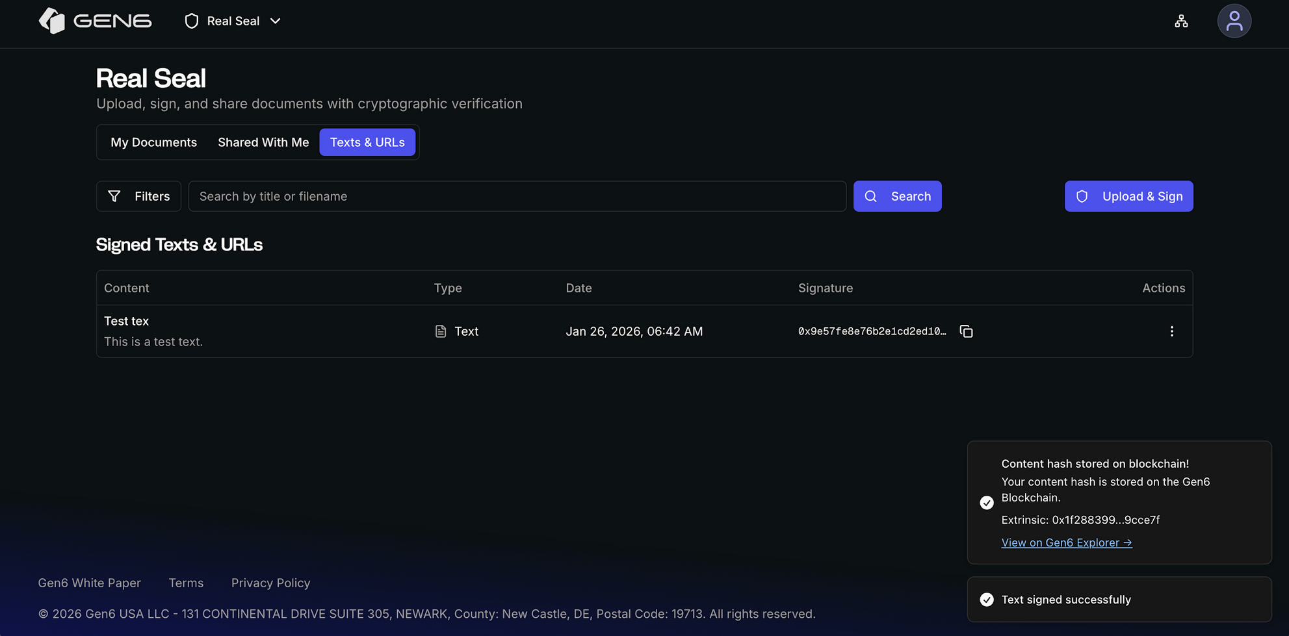Open the Privacy Policy footer link
1289x636 pixels.
pyautogui.click(x=270, y=583)
